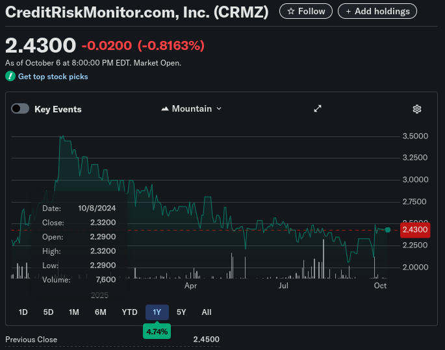The width and height of the screenshot is (445, 350).
Task: Select the 5D time range
Action: (48, 312)
